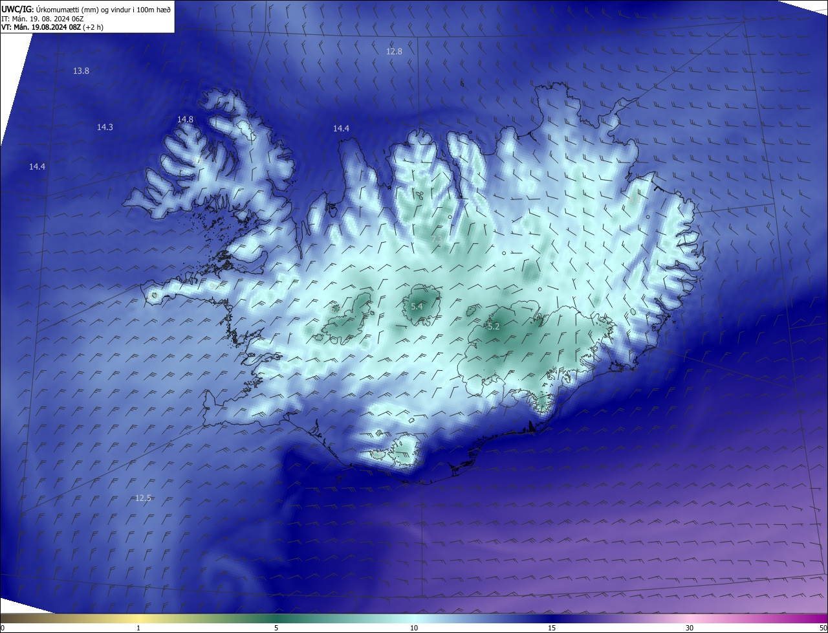
Task: Click the colorbar tick label 10
Action: click(x=414, y=628)
